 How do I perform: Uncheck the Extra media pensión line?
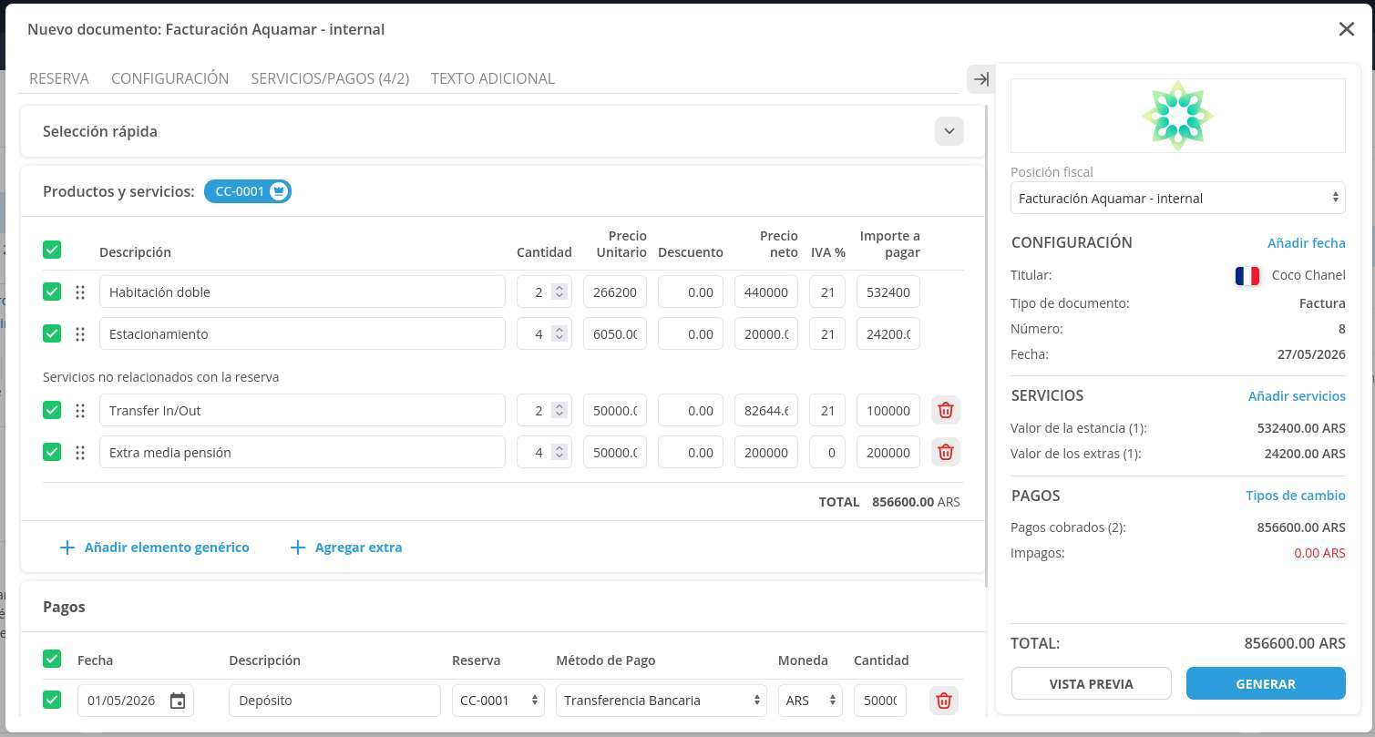(52, 452)
